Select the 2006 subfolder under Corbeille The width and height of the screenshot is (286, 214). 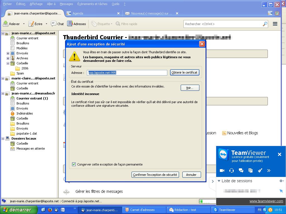[x=22, y=68]
